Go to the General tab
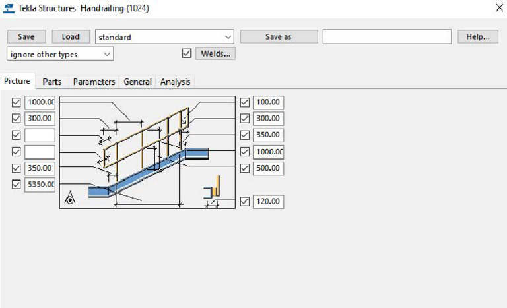The height and width of the screenshot is (308, 507). pyautogui.click(x=137, y=82)
